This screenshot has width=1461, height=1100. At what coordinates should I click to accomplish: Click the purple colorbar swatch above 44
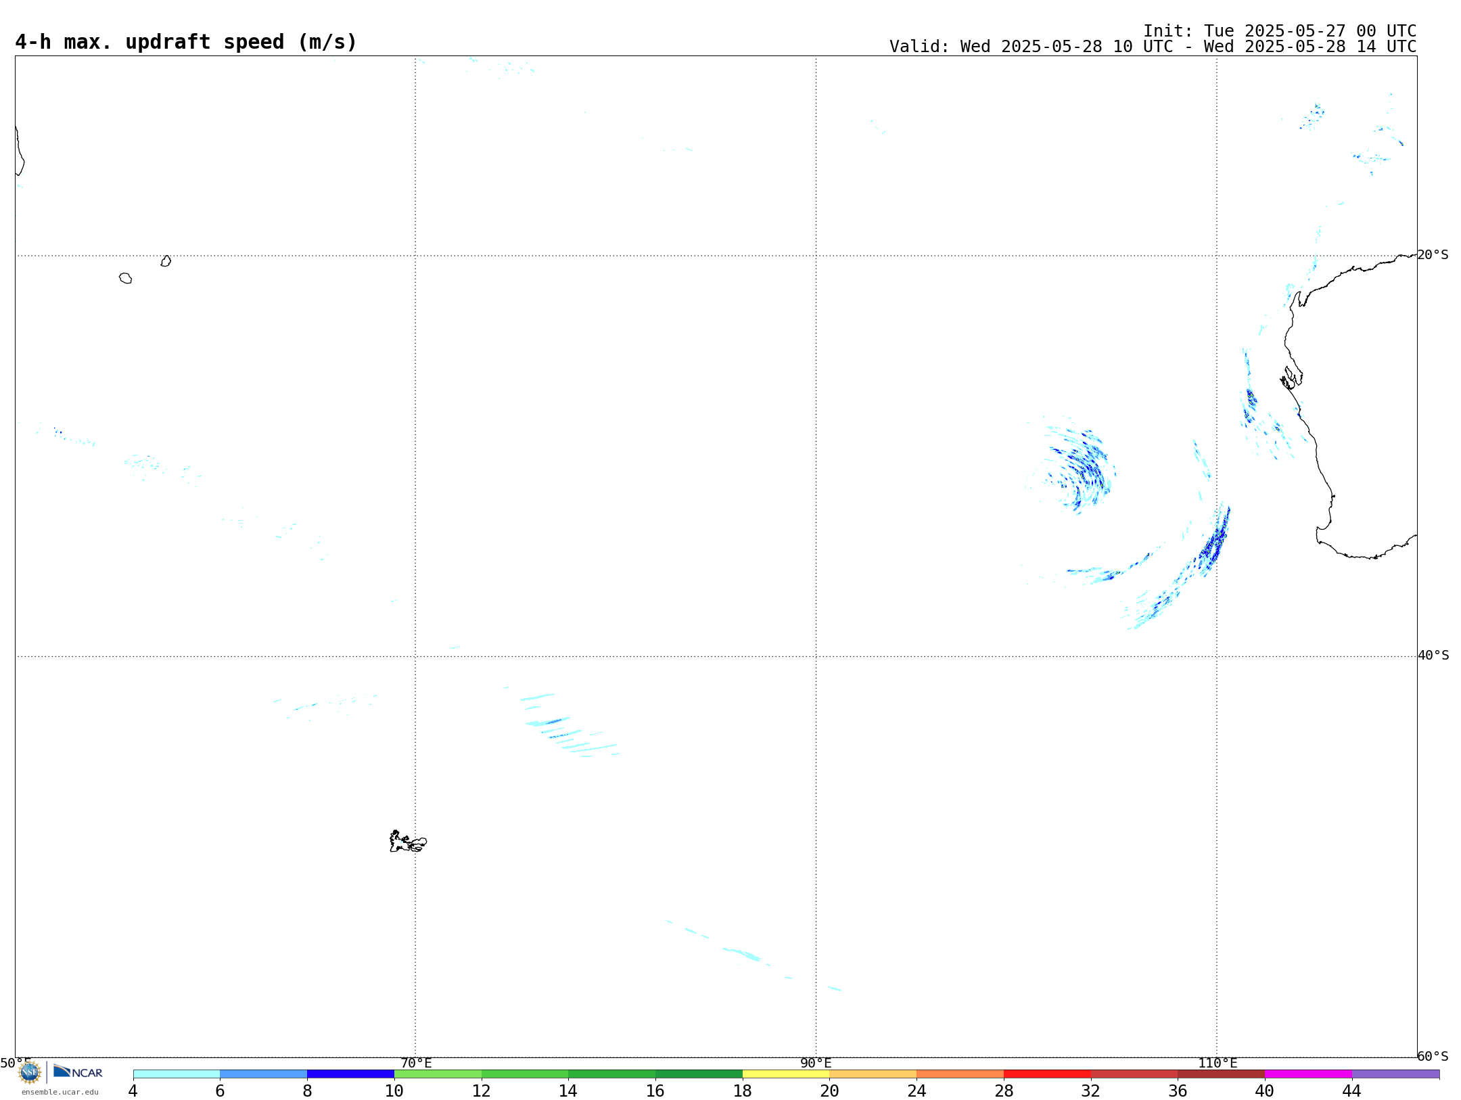pyautogui.click(x=1395, y=1074)
